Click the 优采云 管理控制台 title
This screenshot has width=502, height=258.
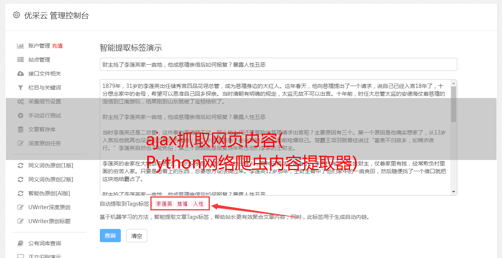coord(56,15)
